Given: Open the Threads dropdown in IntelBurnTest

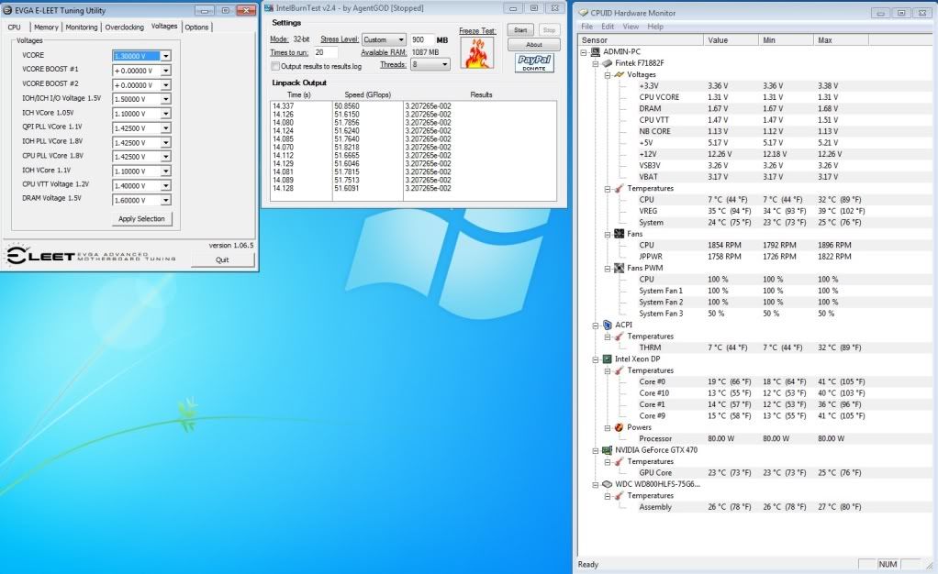Looking at the screenshot, I should (x=444, y=64).
